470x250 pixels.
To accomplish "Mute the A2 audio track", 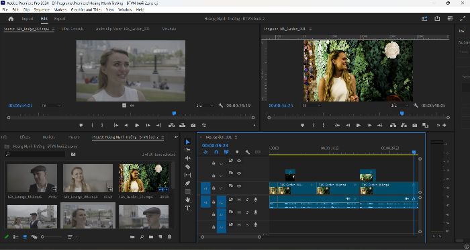I will 239,212.
